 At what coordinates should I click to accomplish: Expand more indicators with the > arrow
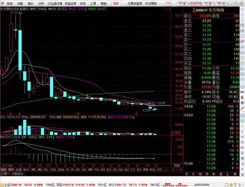point(165,170)
